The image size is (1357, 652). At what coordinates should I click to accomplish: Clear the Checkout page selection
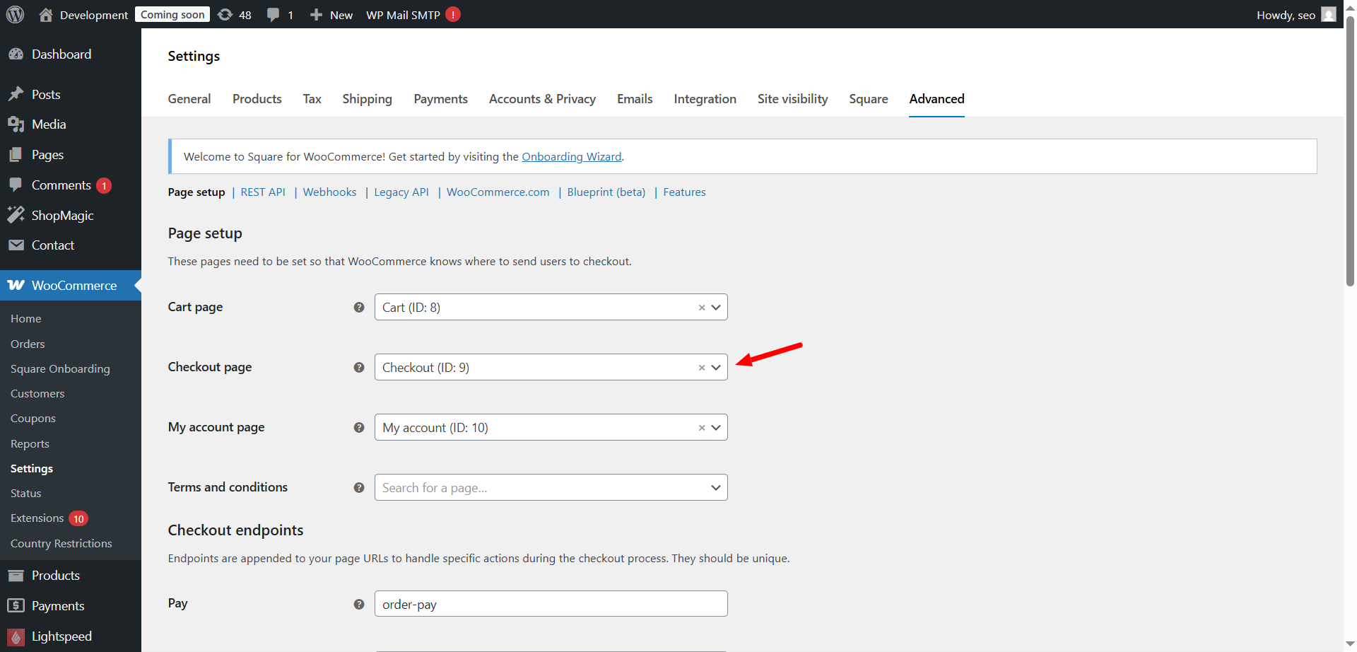pyautogui.click(x=702, y=368)
